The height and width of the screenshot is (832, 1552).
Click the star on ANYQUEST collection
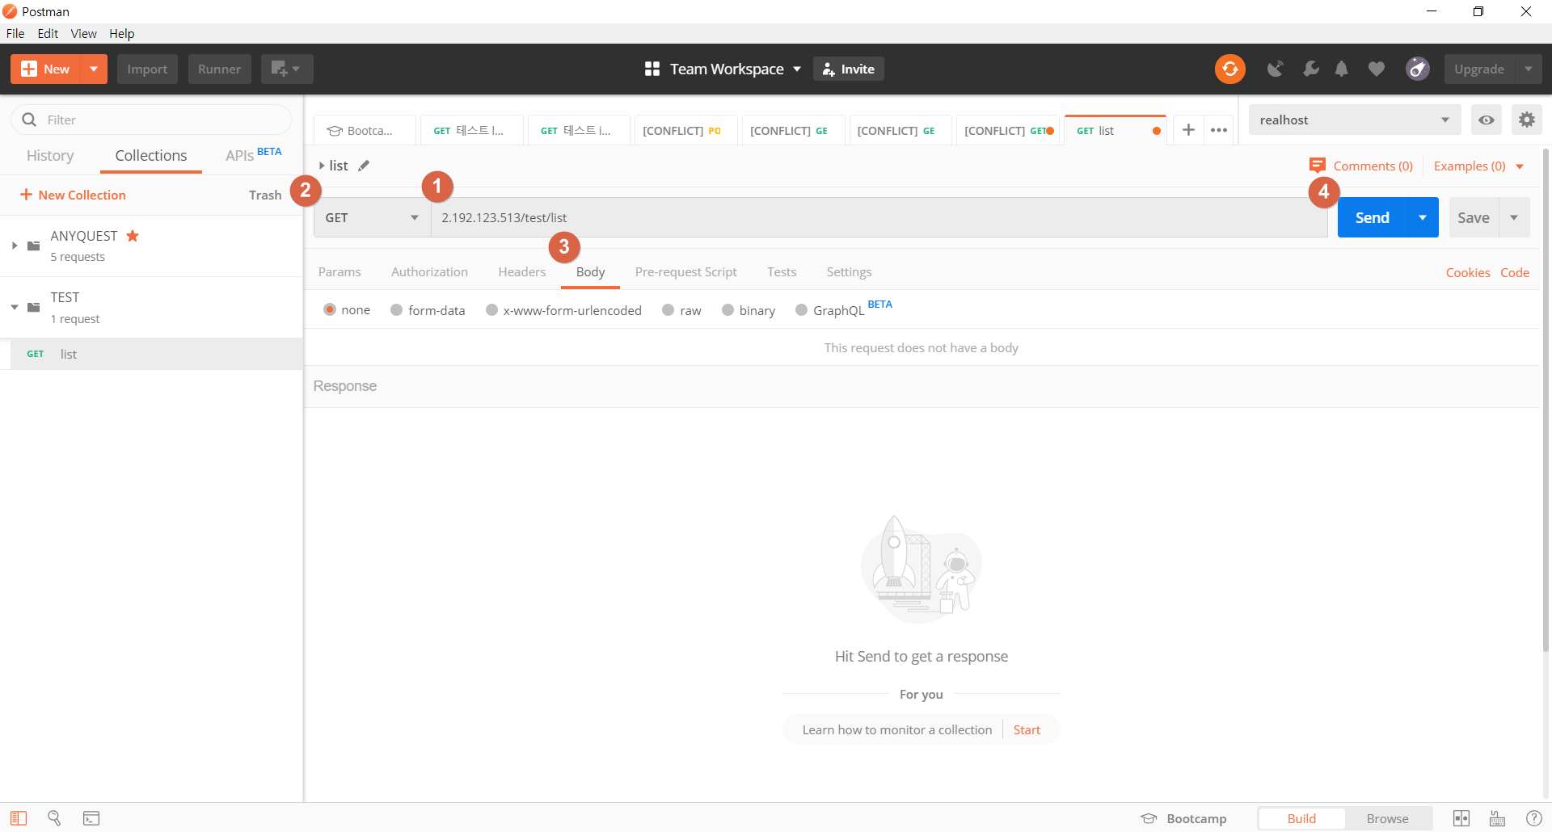133,236
